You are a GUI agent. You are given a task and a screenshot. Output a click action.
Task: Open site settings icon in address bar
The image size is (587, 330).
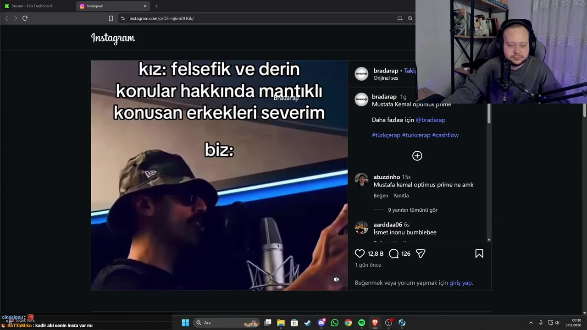coord(122,18)
